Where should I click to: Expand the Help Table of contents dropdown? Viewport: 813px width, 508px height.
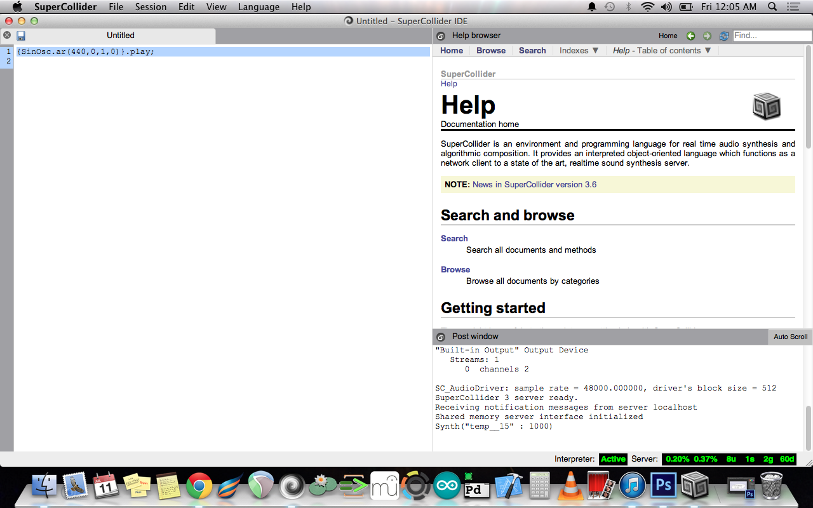tap(662, 50)
